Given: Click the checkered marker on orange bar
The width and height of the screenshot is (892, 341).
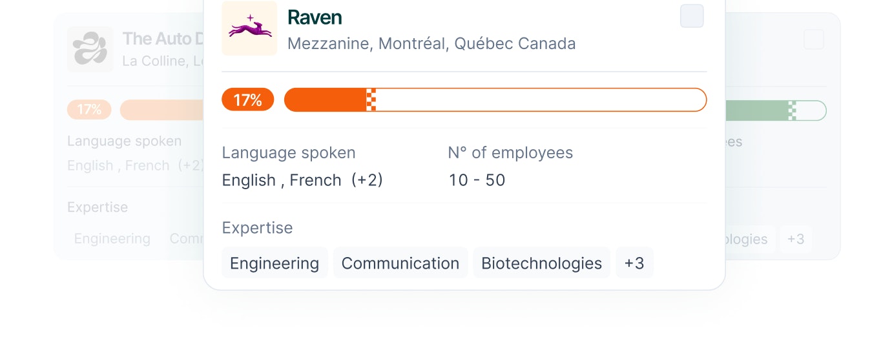Looking at the screenshot, I should [371, 100].
